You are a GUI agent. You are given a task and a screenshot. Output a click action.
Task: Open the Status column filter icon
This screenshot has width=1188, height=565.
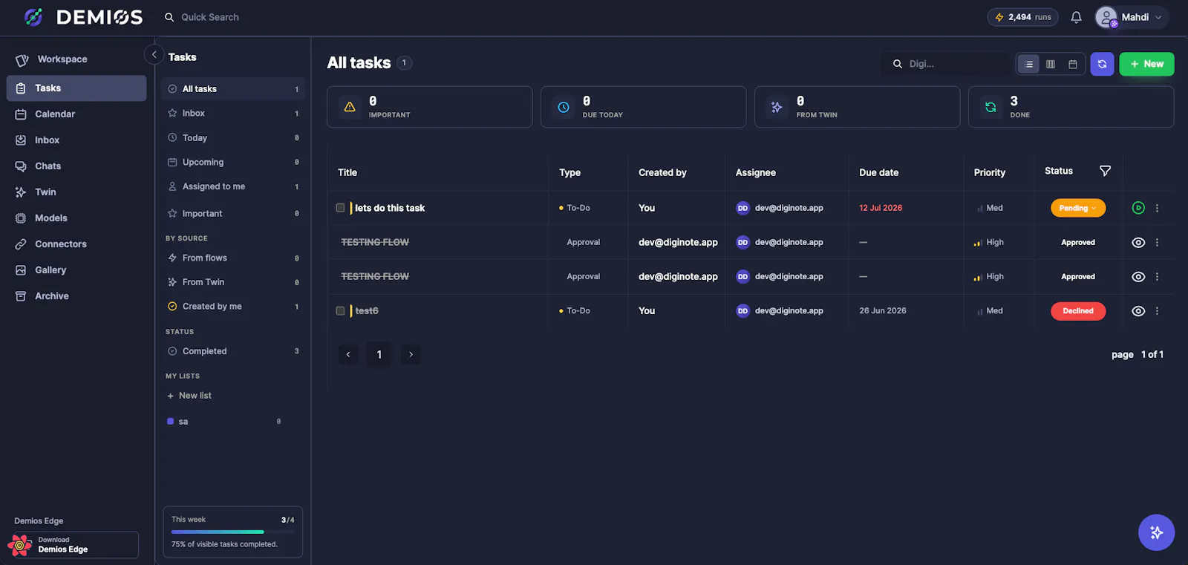(x=1105, y=171)
